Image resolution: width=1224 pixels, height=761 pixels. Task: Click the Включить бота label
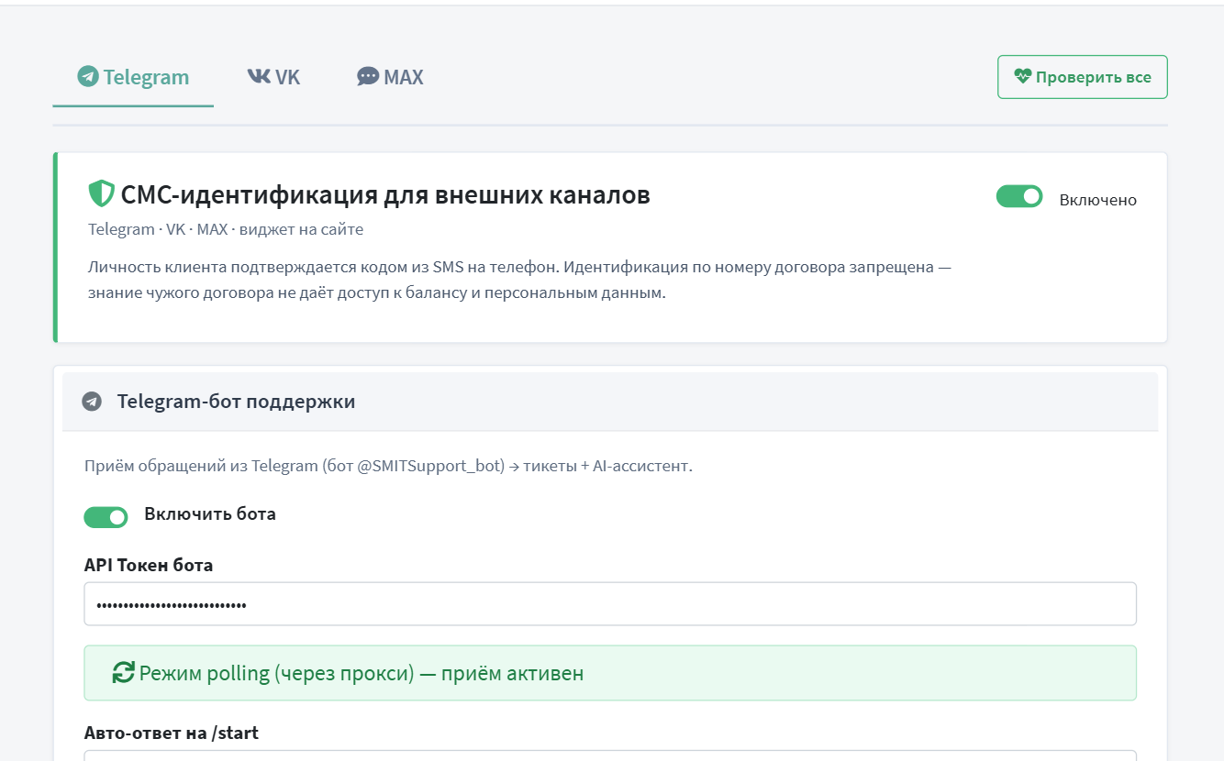pyautogui.click(x=210, y=513)
